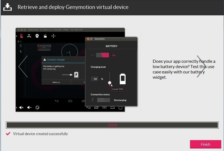Go to the next slide with right chevron
224x151 pixels.
point(201,66)
